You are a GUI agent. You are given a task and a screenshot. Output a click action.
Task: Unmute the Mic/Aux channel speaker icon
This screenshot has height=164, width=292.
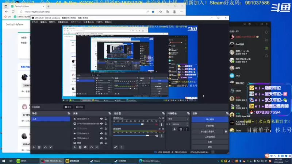click(x=157, y=124)
